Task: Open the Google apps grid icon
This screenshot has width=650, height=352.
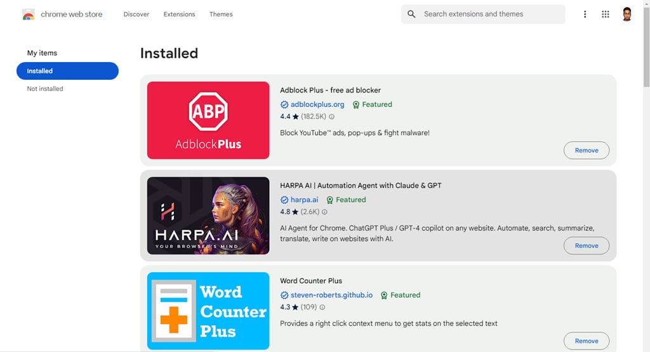Action: [605, 14]
